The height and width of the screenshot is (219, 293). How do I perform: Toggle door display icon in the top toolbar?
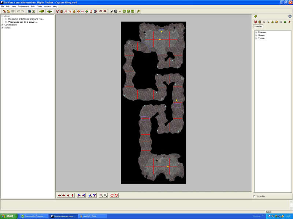(x=62, y=11)
